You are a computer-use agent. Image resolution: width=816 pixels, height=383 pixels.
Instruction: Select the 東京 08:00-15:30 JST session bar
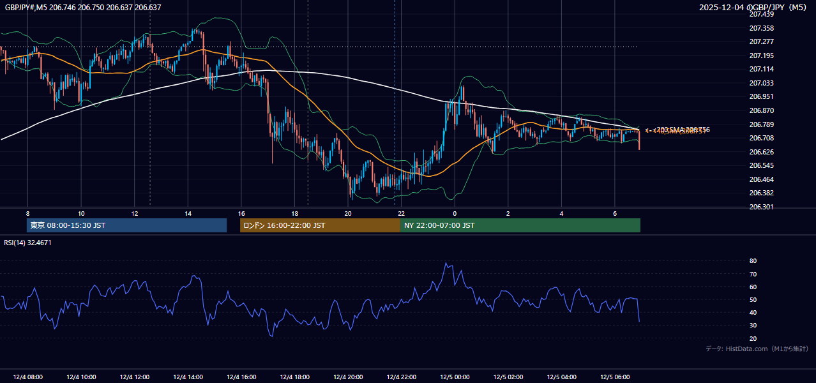click(x=127, y=225)
